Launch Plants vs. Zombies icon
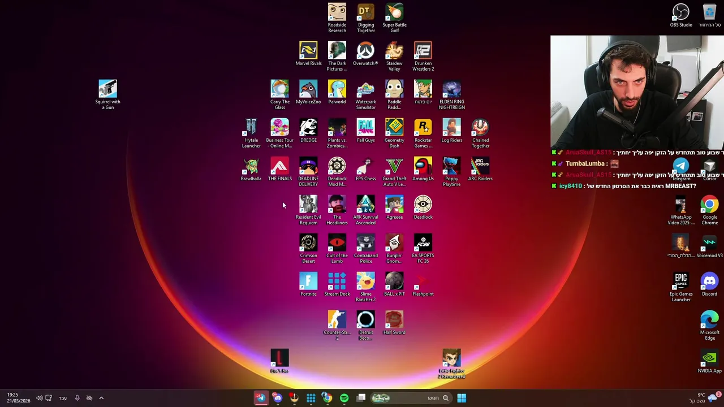724x407 pixels. pos(337,133)
